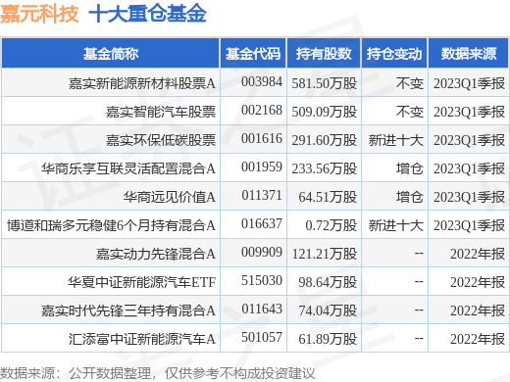Click fund code 011371
Screen dimensions: 510x382
262,195
